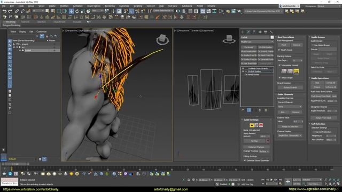
Task: Open the Channel Display dropdown
Action: pyautogui.click(x=290, y=135)
